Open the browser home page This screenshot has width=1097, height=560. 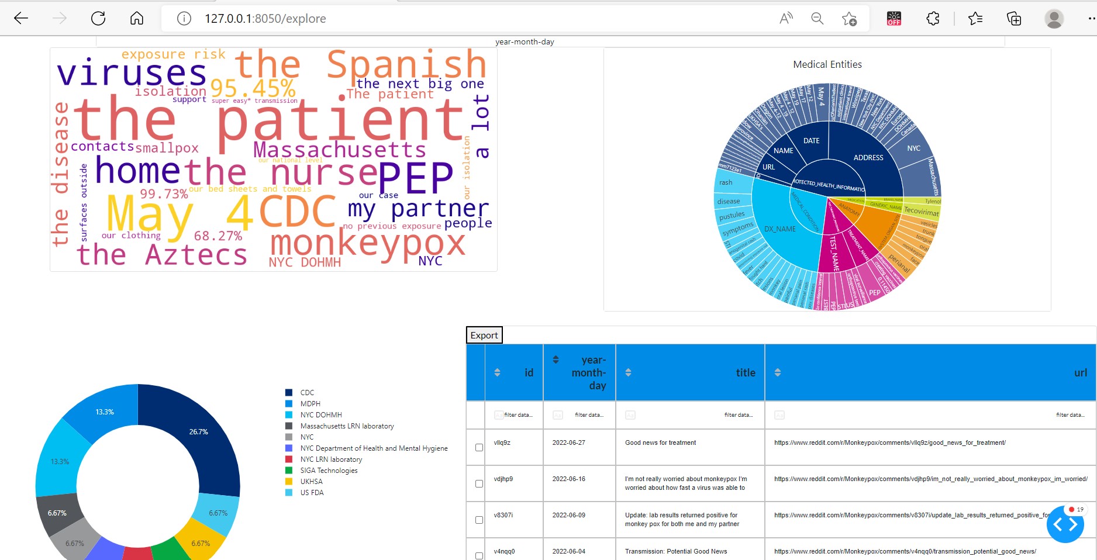click(x=137, y=19)
